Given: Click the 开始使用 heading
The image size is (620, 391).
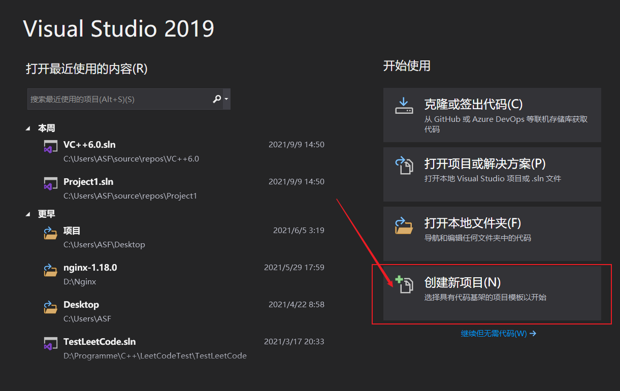Looking at the screenshot, I should coord(407,66).
